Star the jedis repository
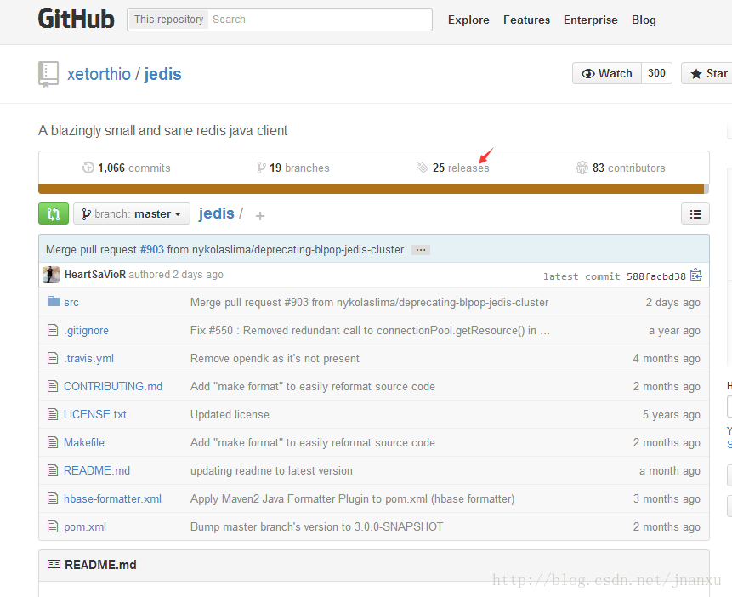The height and width of the screenshot is (597, 732). 708,73
